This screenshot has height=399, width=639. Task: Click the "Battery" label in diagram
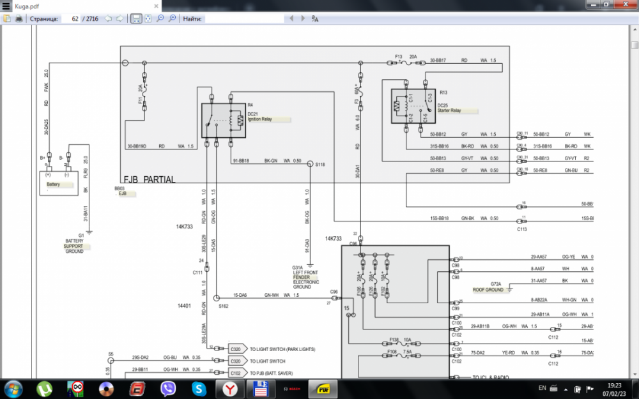(x=53, y=184)
